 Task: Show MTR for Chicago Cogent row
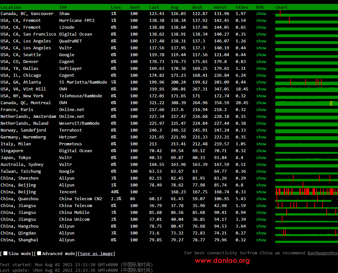click(261, 75)
